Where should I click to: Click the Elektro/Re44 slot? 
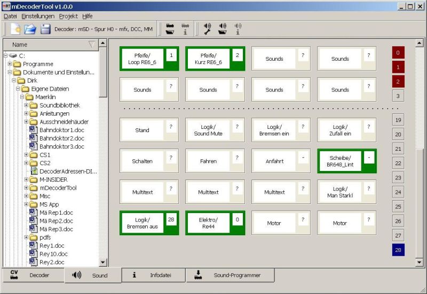215,223
